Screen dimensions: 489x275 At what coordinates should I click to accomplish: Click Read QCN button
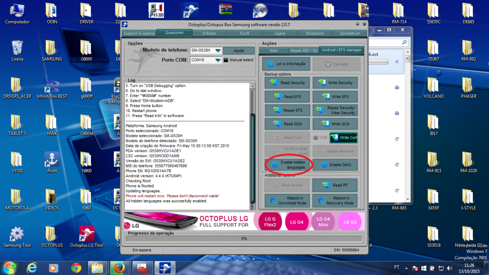point(287,124)
